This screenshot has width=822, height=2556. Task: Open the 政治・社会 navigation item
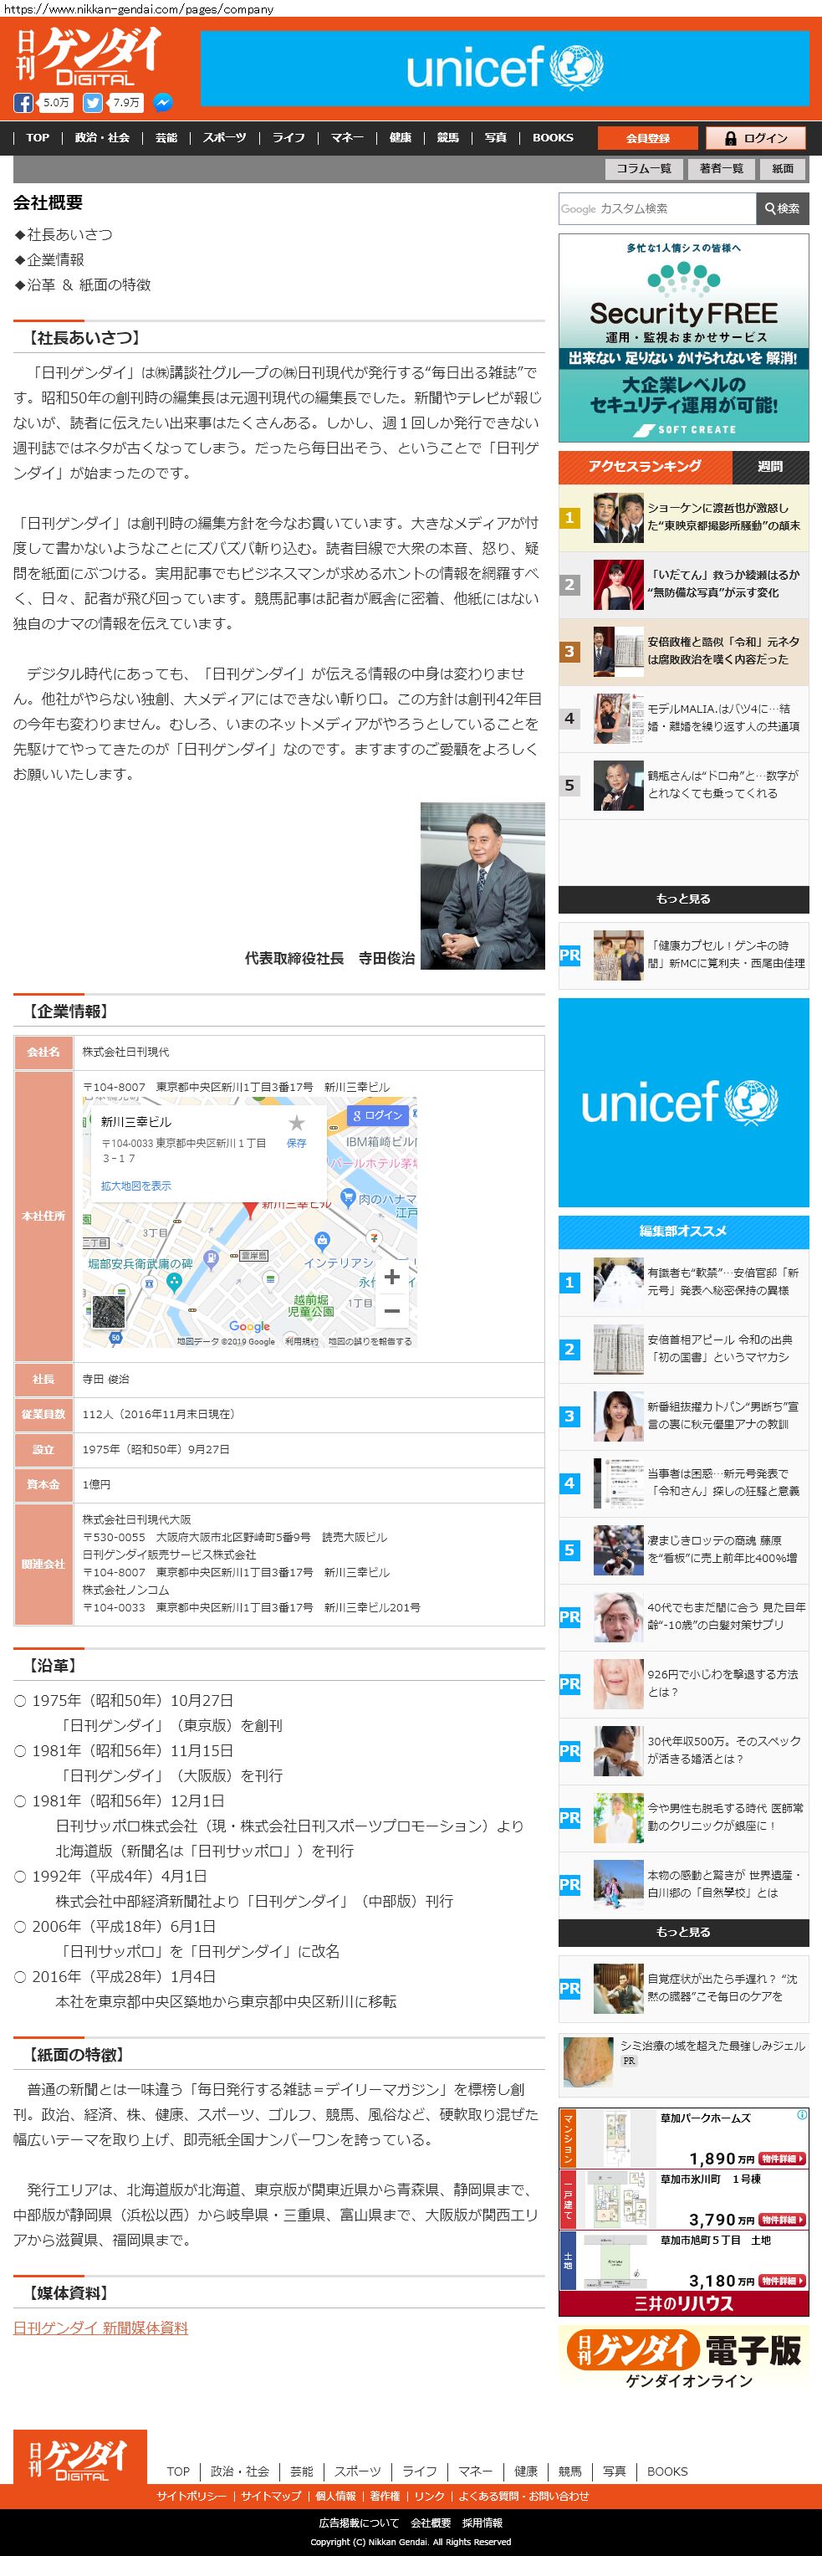click(x=102, y=138)
